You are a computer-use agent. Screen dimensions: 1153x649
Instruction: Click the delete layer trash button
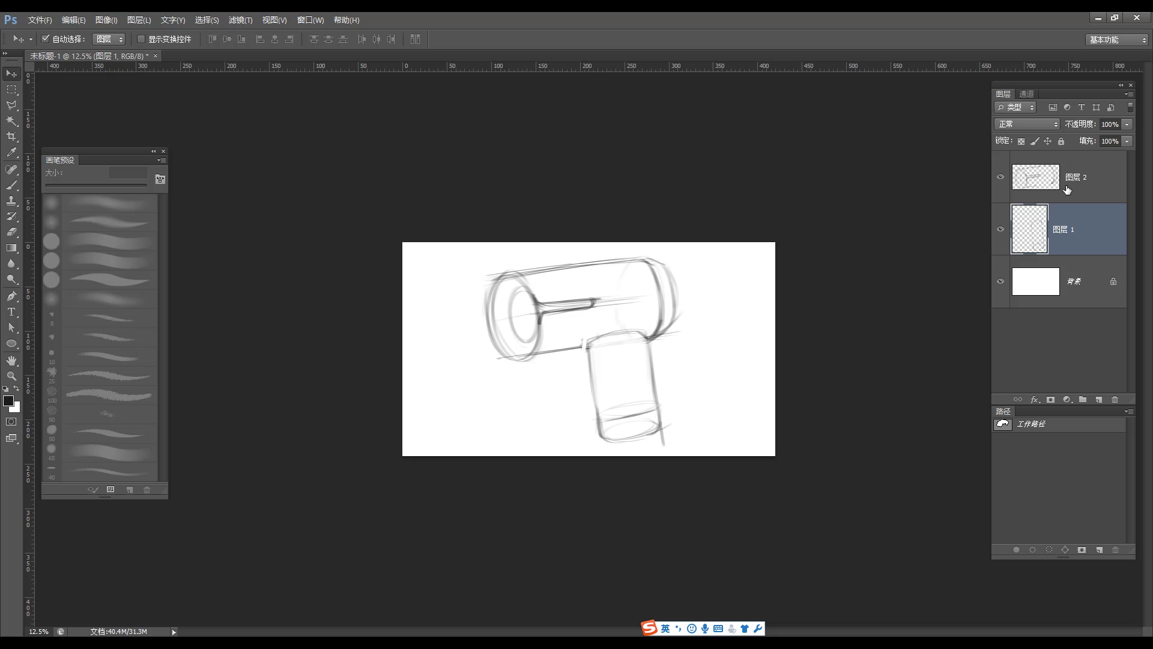pos(1115,399)
